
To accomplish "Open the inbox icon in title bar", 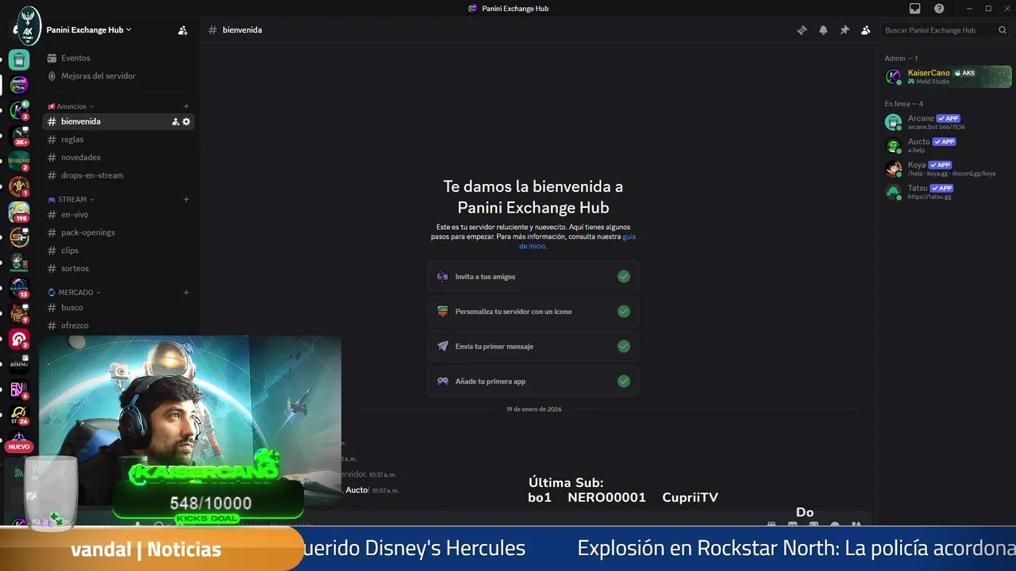I will (914, 9).
